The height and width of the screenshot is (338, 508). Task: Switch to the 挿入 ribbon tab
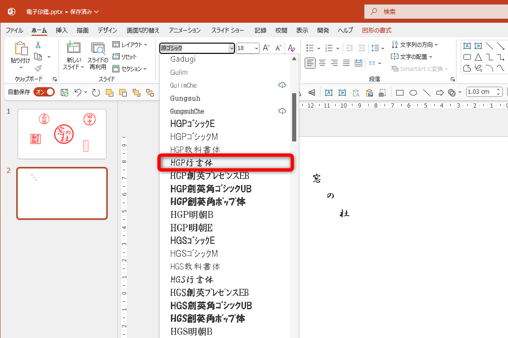coord(61,30)
